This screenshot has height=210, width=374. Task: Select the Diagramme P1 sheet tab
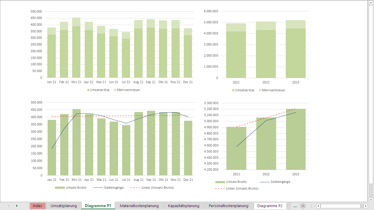tap(98, 206)
